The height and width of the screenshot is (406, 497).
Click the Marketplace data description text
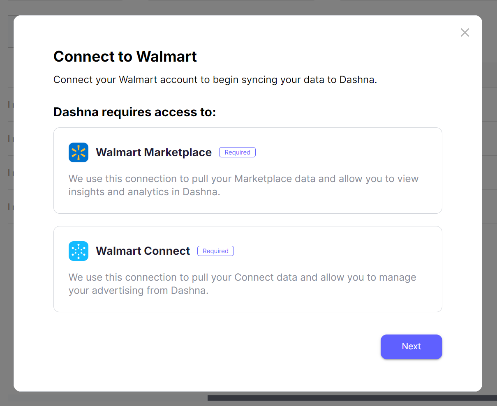pos(243,179)
